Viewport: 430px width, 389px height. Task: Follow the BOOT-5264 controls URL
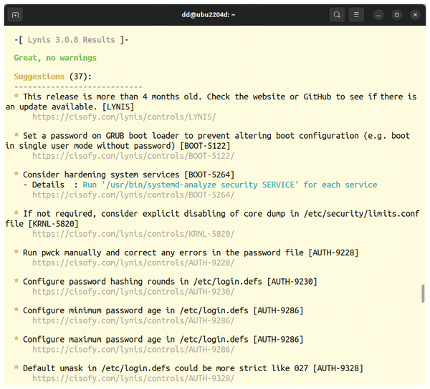133,195
